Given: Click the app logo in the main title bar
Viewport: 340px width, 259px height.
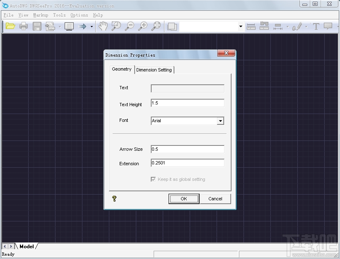Looking at the screenshot, I should pos(5,5).
